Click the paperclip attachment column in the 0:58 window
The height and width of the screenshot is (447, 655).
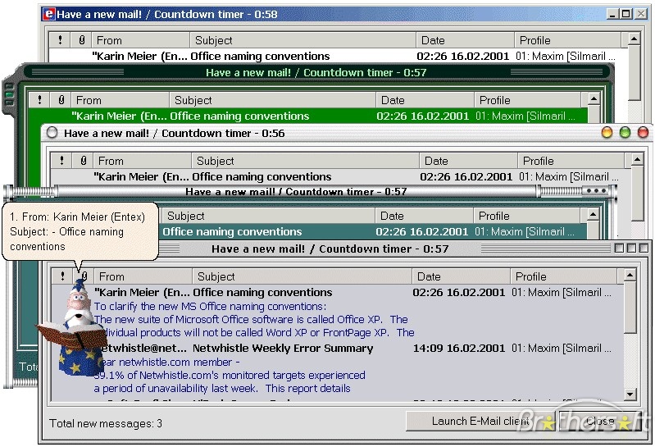81,40
